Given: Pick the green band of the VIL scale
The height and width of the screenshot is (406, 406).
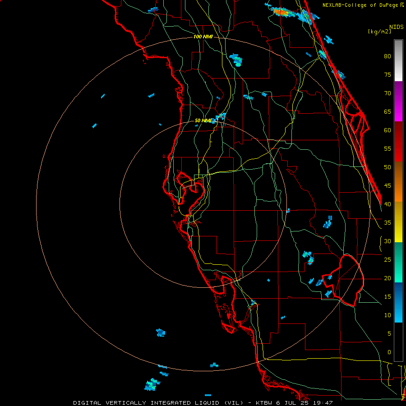Looking at the screenshot, I should pyautogui.click(x=398, y=262).
